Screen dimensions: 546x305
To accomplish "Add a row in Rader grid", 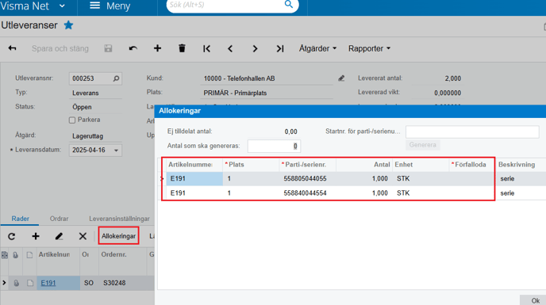I will (x=36, y=237).
